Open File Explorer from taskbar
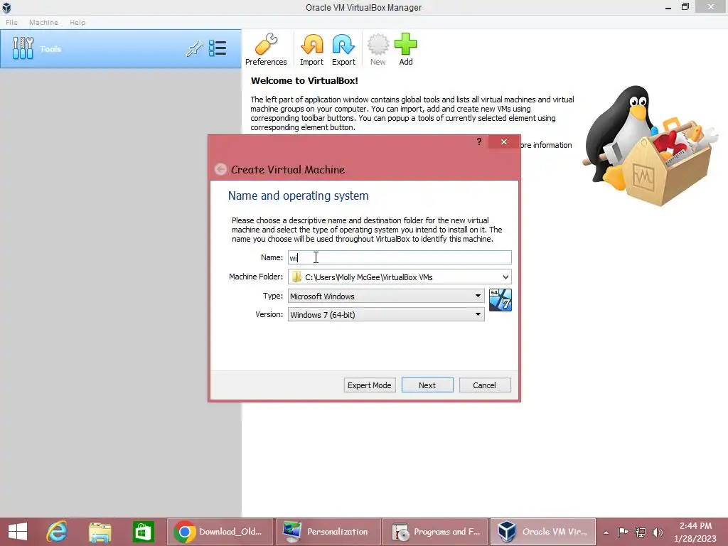The image size is (728, 546). coord(100,532)
